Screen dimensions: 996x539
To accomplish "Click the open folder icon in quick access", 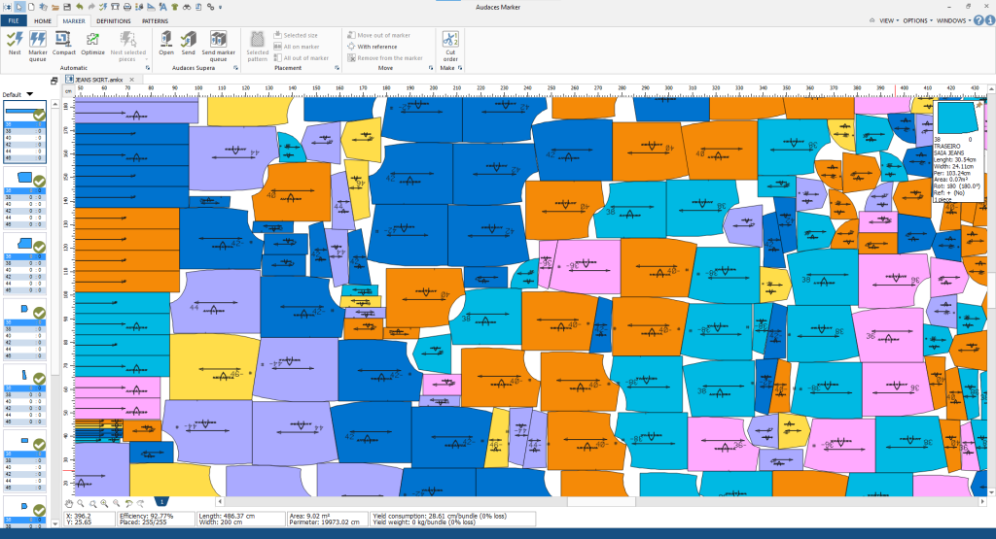I will tap(55, 7).
